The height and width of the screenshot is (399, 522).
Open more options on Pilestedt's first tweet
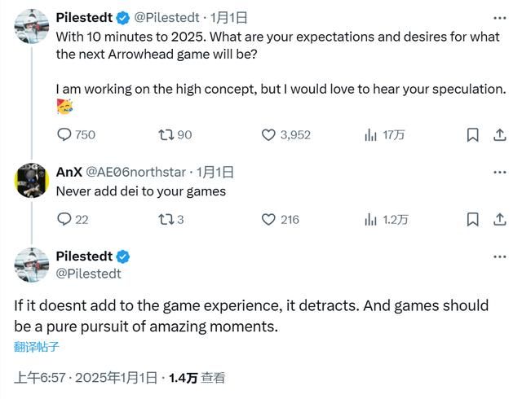point(499,17)
